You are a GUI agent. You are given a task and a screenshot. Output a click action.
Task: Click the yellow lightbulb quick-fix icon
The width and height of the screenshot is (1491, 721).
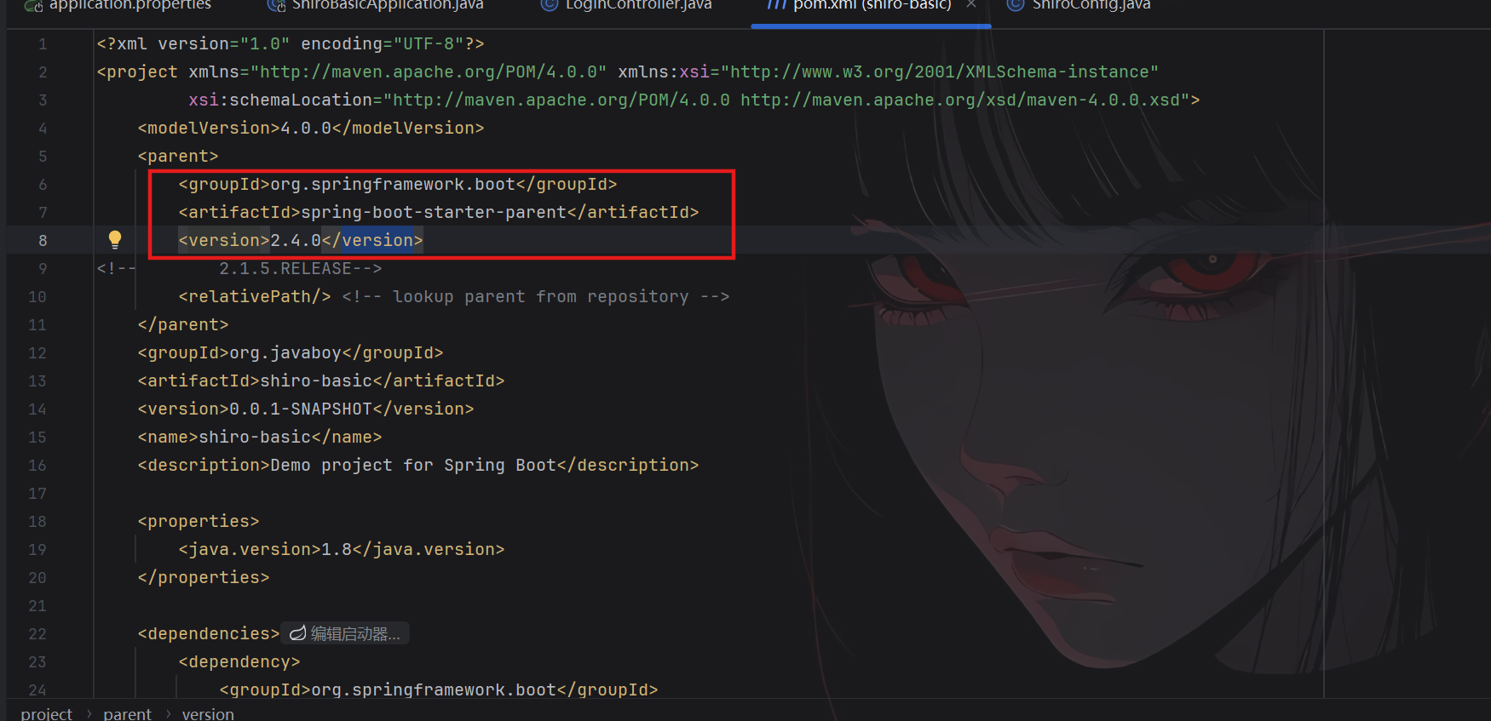point(115,239)
